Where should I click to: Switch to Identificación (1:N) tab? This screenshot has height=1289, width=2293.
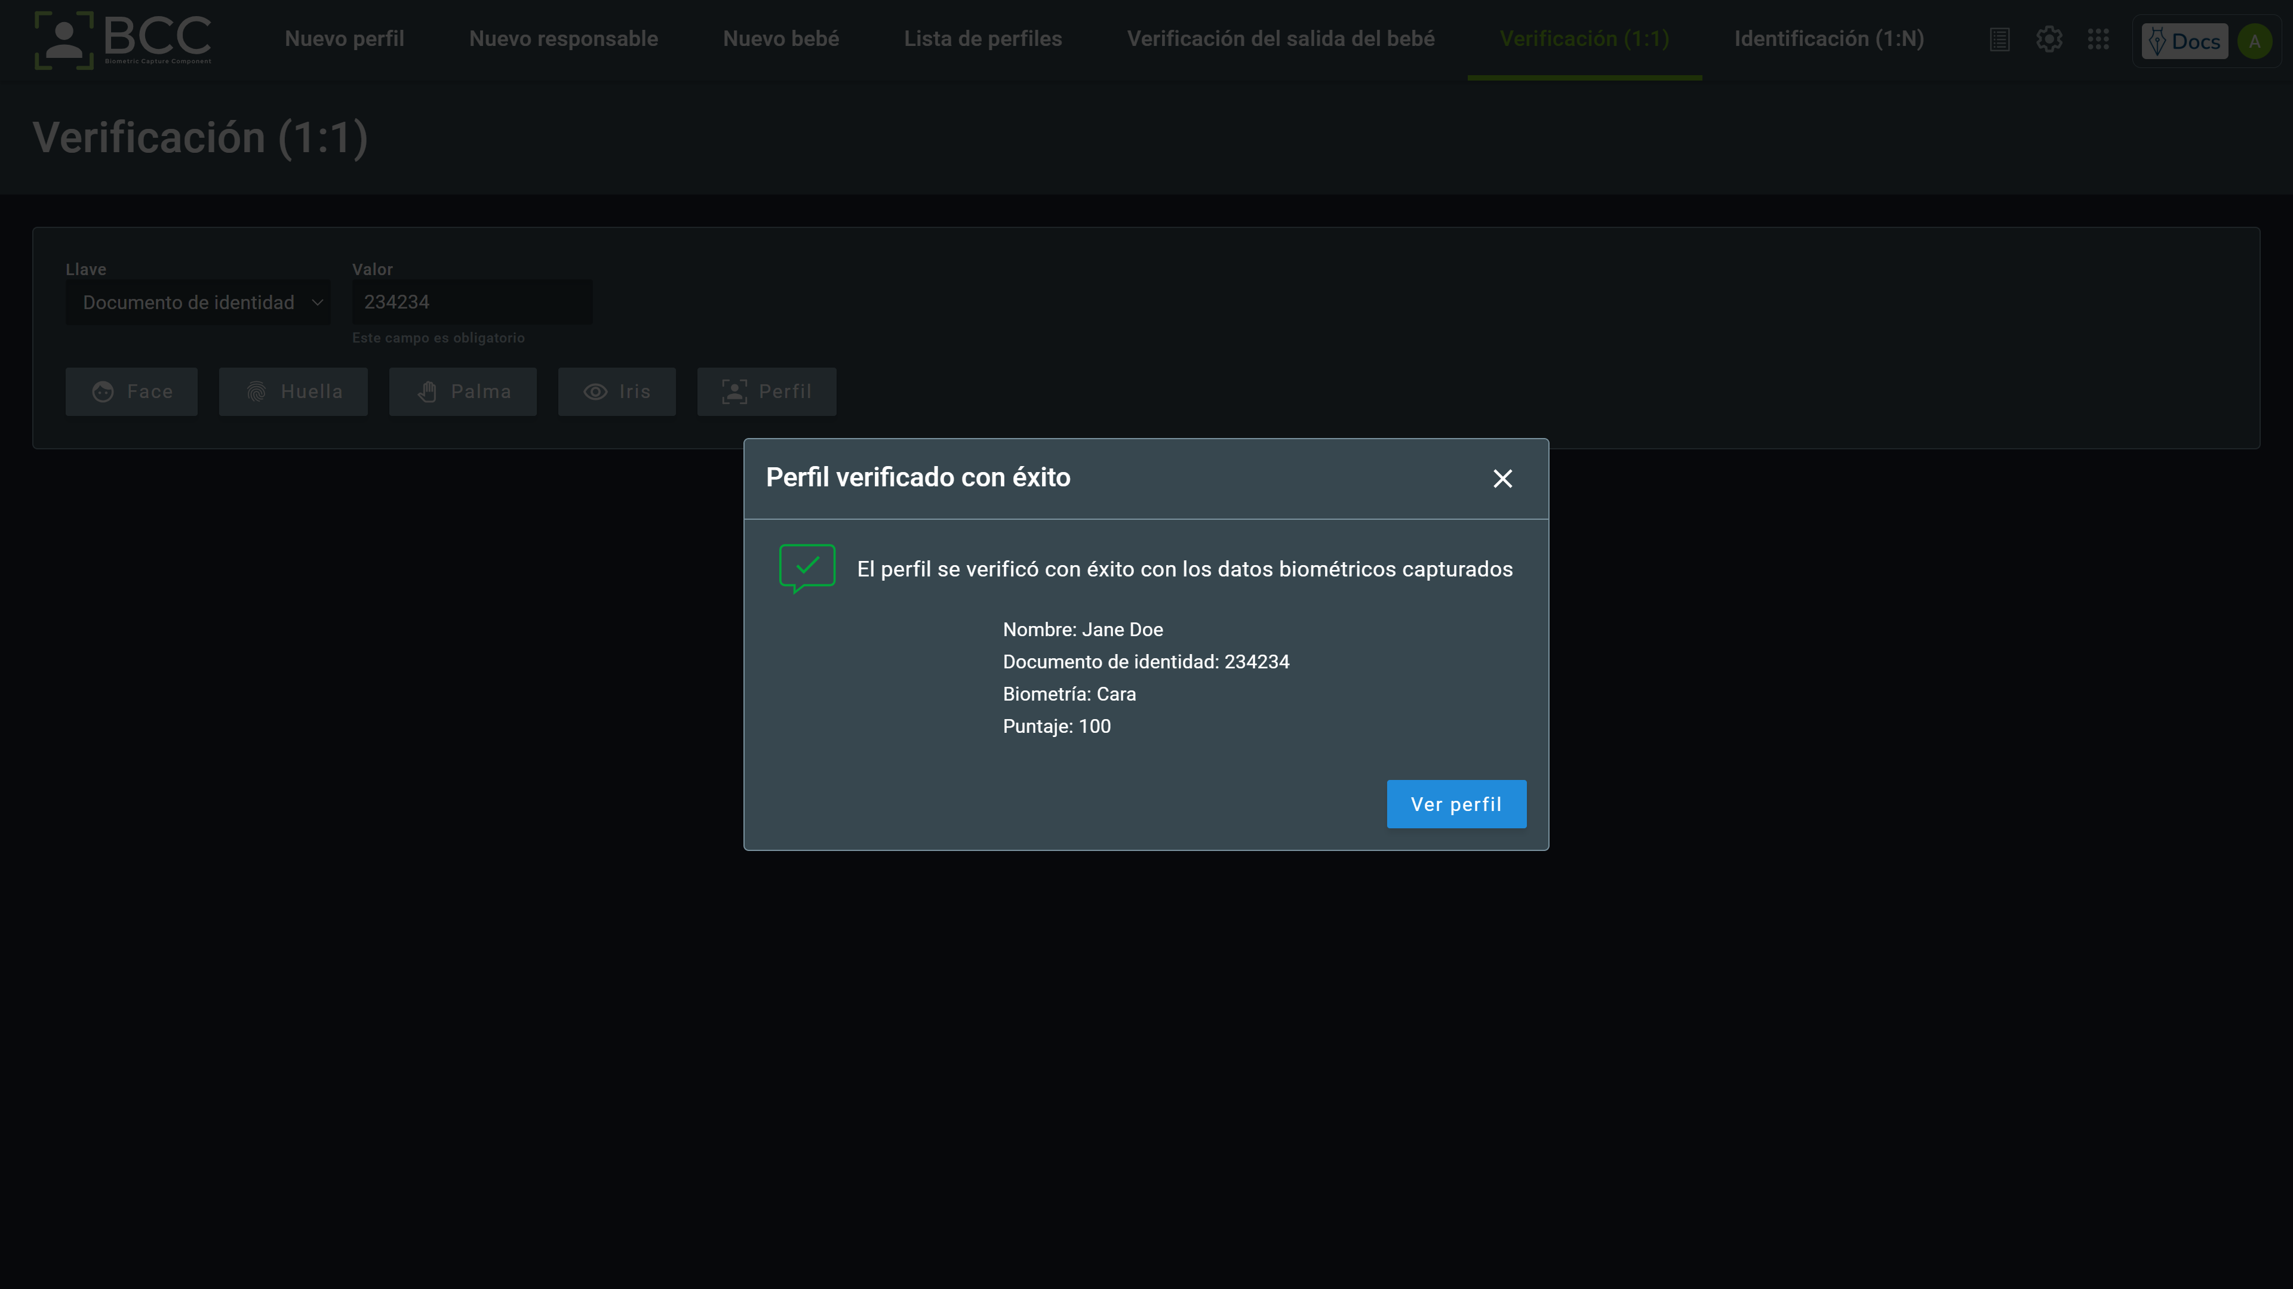point(1829,39)
